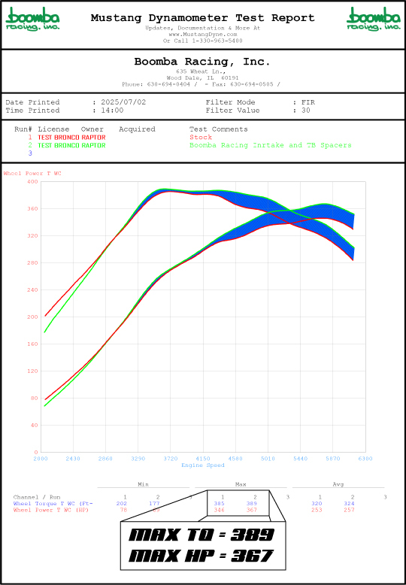Click the 3720 tick on x-axis
This screenshot has width=406, height=585.
(171, 459)
